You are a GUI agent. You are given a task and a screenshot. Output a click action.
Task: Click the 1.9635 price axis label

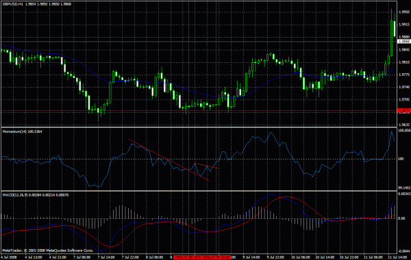[x=404, y=125]
